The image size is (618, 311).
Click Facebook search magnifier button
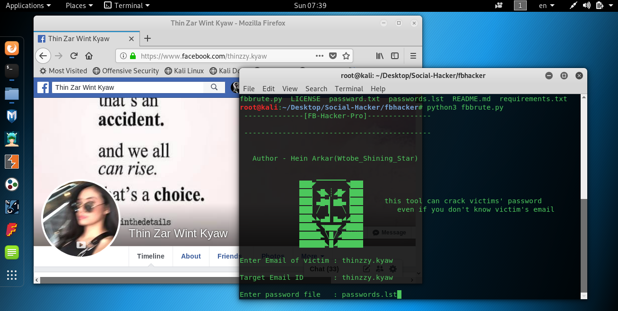tap(214, 87)
